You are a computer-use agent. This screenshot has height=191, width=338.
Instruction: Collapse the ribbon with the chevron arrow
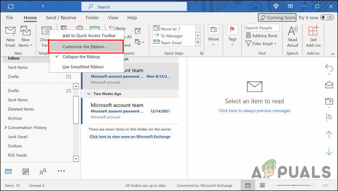[333, 54]
